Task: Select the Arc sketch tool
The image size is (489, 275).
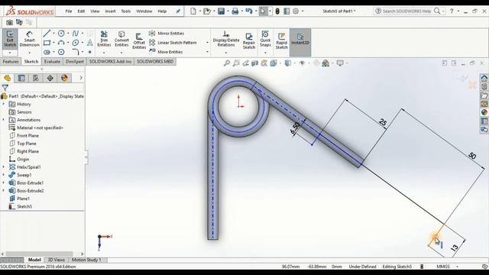Action: click(61, 43)
